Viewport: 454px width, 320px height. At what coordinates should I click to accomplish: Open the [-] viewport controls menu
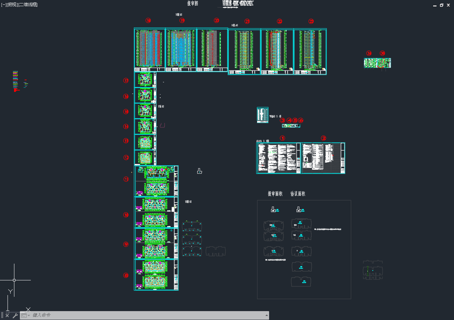(x=4, y=4)
